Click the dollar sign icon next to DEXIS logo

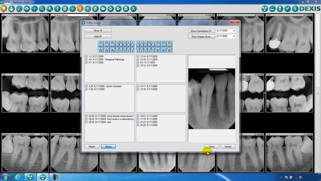point(295,9)
